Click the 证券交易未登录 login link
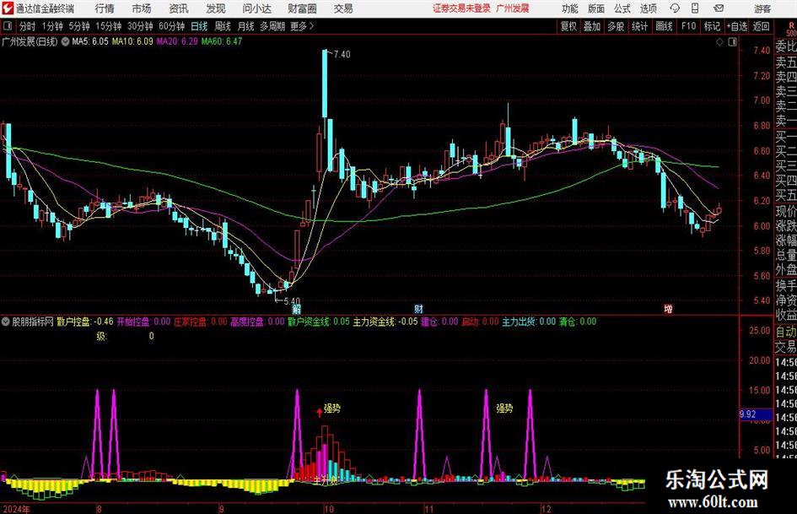The image size is (797, 514). pos(461,8)
